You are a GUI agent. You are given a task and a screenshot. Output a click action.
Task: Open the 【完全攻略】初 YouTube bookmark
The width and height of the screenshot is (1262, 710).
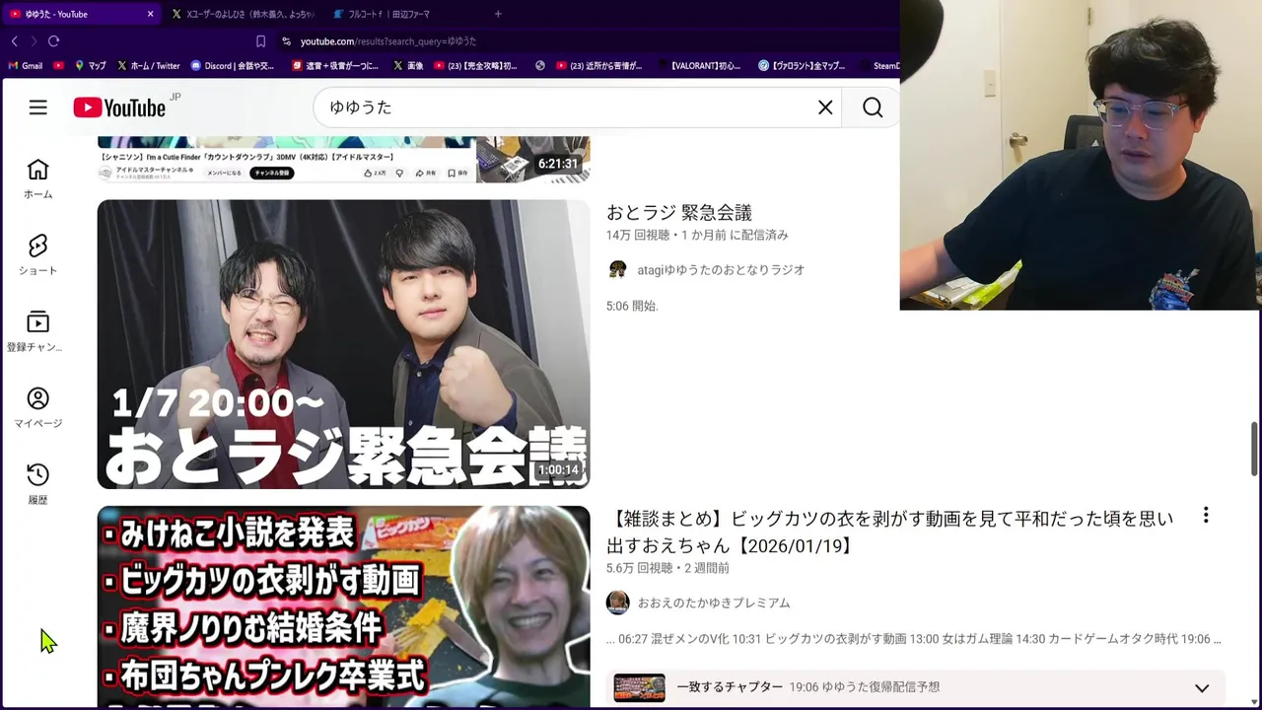point(475,66)
